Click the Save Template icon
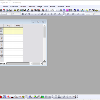This screenshot has height=100, width=100. (x=28, y=10)
